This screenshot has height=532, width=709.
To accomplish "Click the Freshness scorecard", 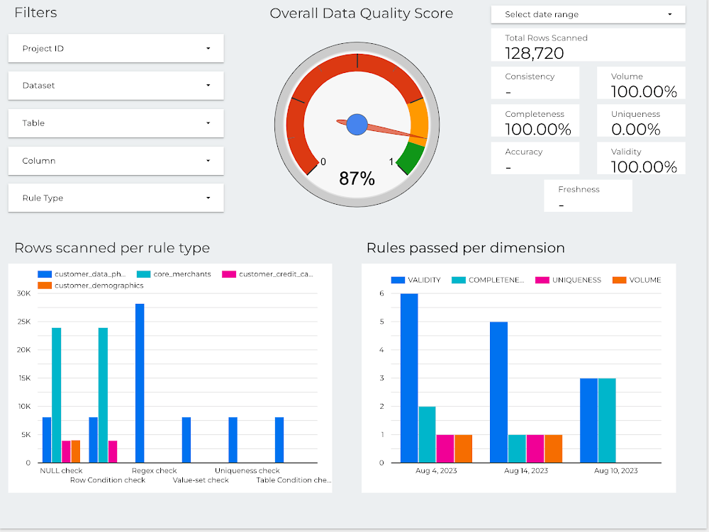I will (588, 196).
